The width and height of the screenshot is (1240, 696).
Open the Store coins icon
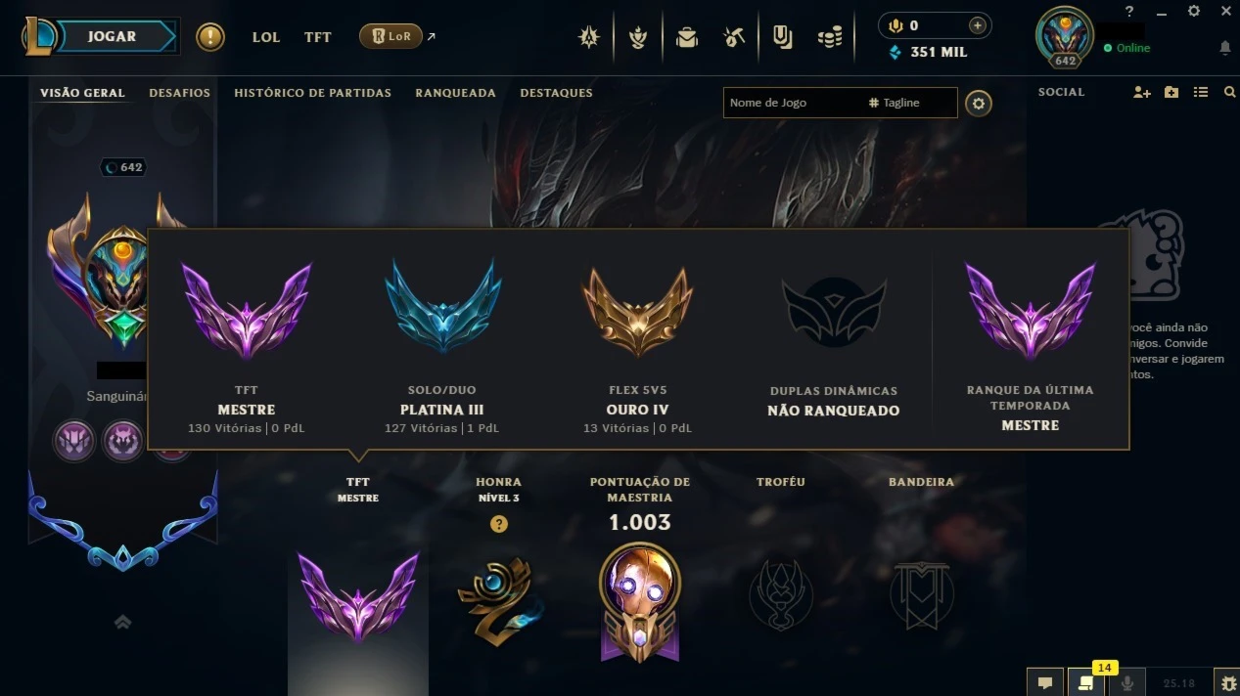click(x=830, y=37)
